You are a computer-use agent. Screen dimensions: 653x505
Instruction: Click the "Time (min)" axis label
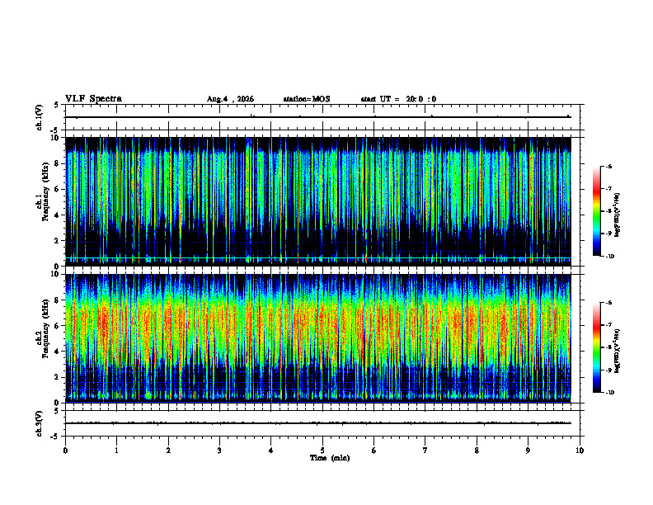330,458
